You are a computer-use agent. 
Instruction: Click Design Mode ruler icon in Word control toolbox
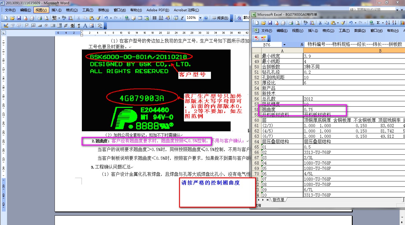[x=6, y=26]
